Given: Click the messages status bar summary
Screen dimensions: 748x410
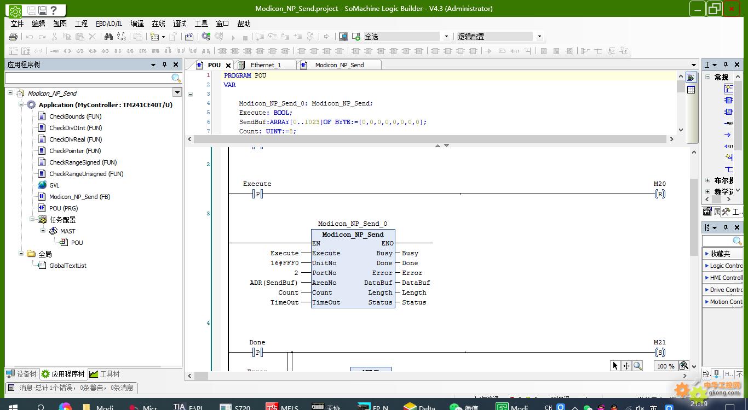Looking at the screenshot, I should 71,388.
